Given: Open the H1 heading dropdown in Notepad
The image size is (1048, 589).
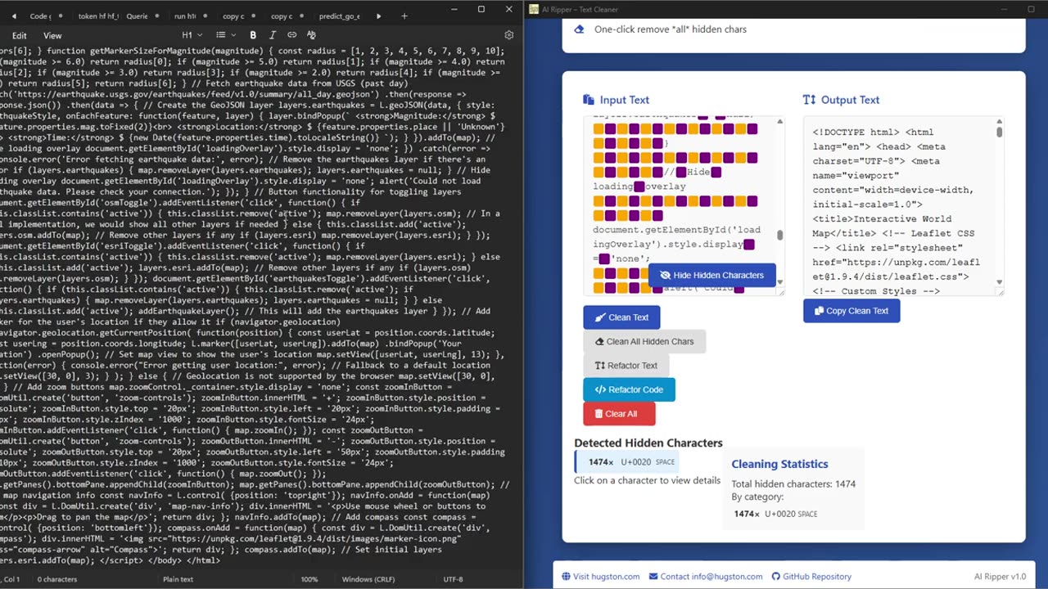Looking at the screenshot, I should (192, 35).
